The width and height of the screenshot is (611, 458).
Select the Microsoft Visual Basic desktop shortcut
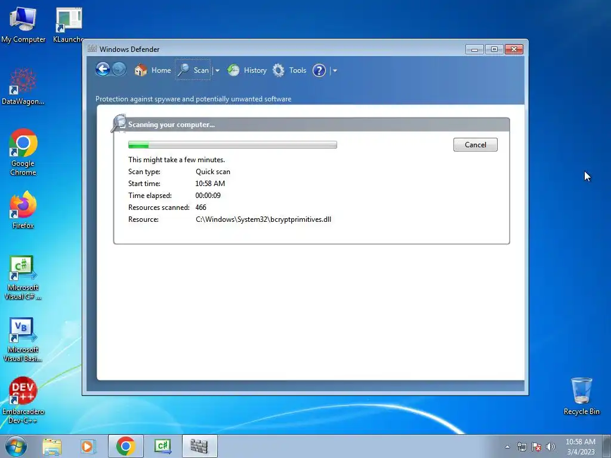[23, 339]
